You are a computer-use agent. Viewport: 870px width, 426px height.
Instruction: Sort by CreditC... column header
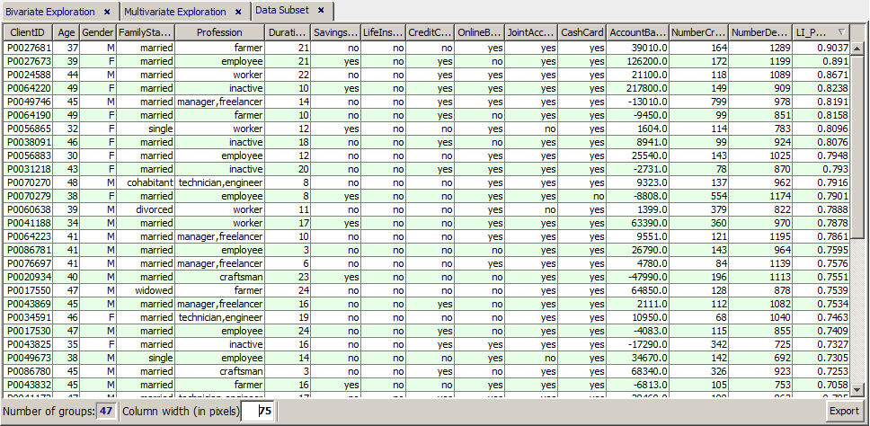(431, 32)
